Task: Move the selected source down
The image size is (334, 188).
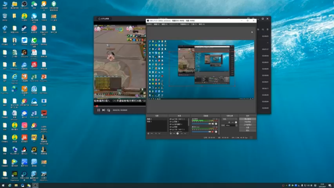Action: [x=185, y=133]
